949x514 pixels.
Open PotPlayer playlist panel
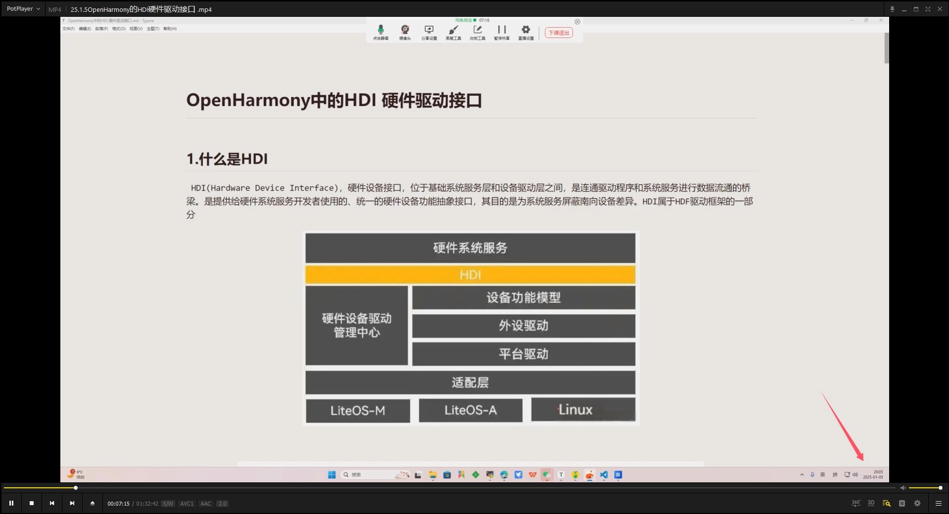click(902, 503)
